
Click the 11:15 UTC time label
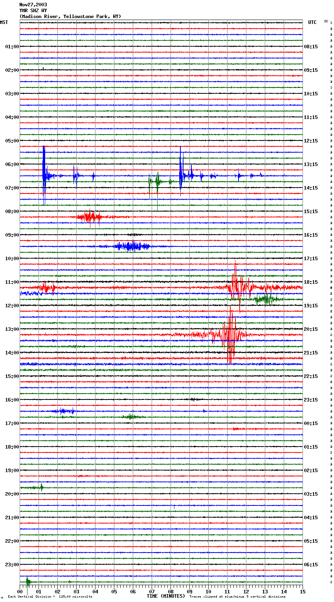(x=311, y=117)
